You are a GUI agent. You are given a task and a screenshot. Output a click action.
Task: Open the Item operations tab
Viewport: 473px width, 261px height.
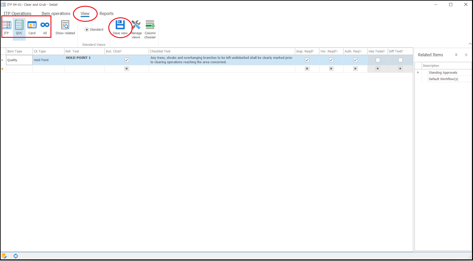coord(56,13)
